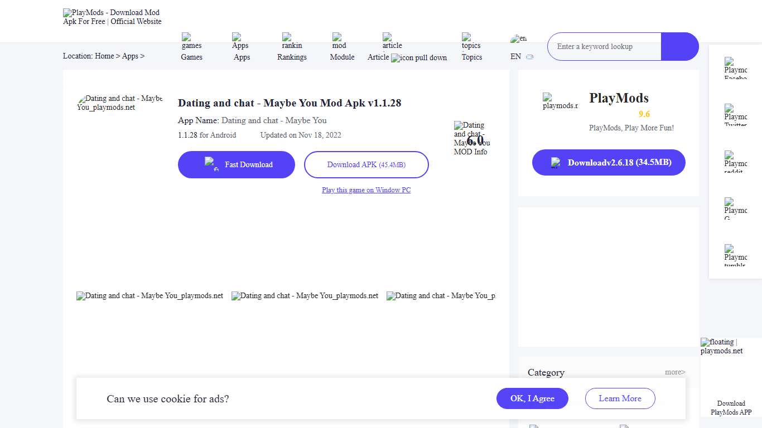Open the Topics navigation item
The width and height of the screenshot is (762, 428).
click(x=471, y=48)
